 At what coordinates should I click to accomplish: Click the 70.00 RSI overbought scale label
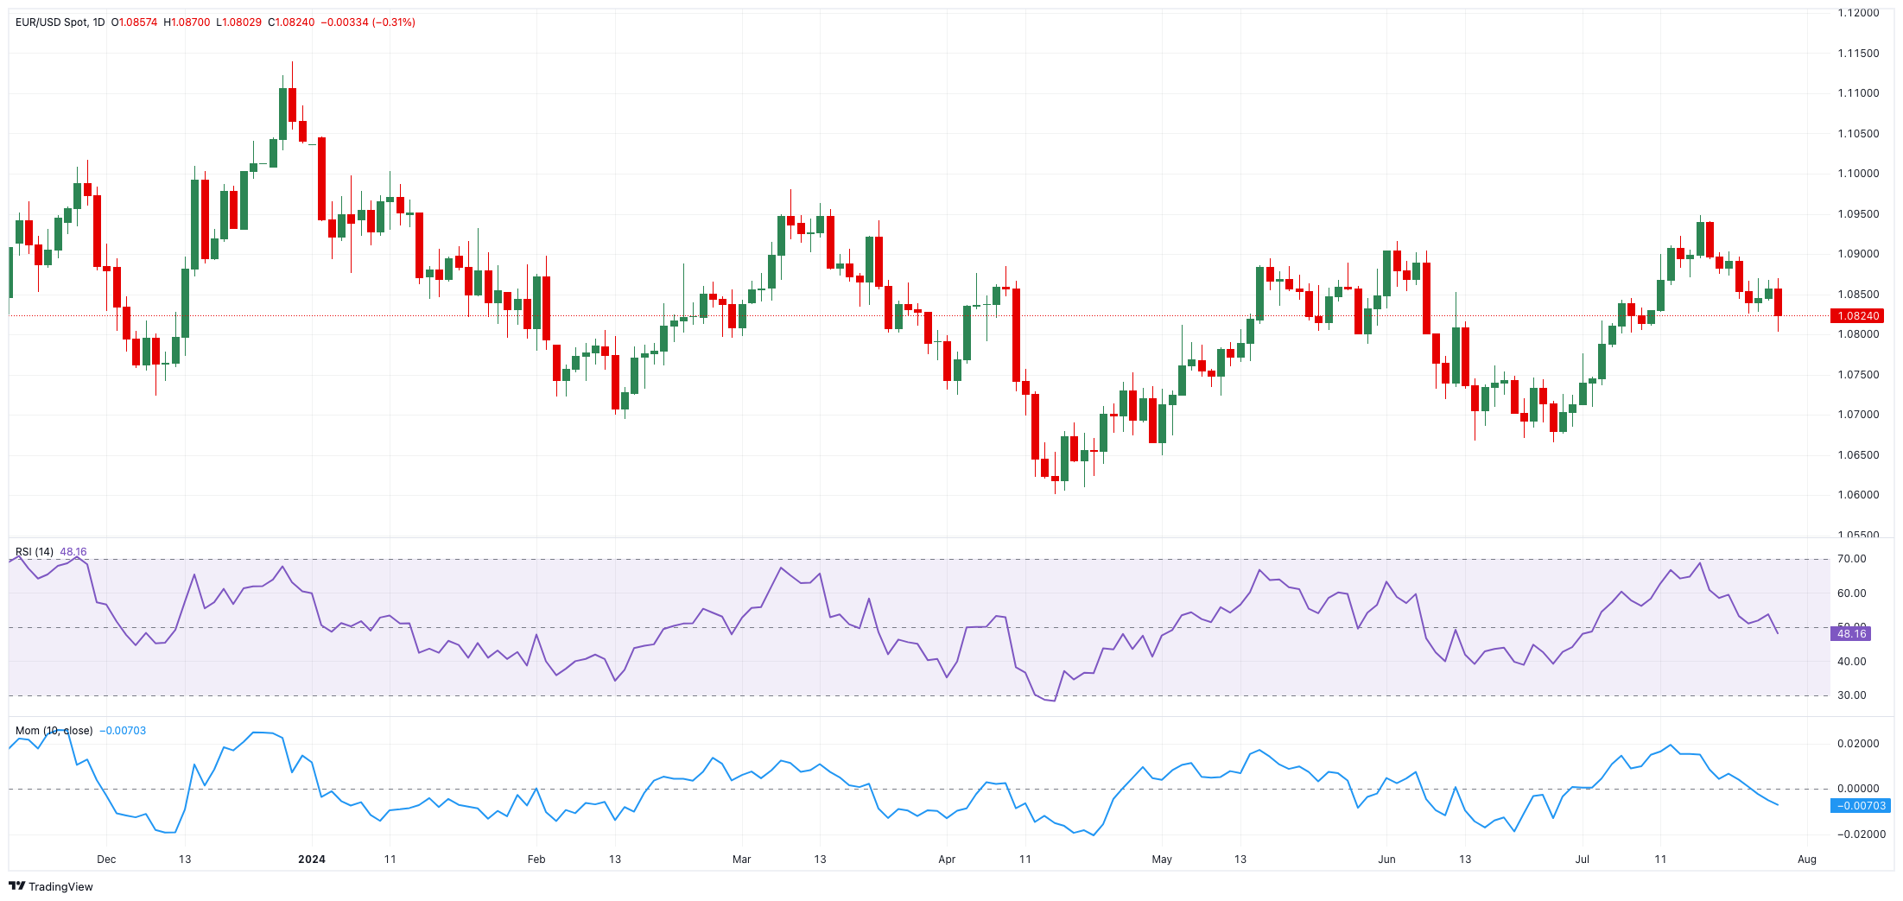pos(1851,559)
